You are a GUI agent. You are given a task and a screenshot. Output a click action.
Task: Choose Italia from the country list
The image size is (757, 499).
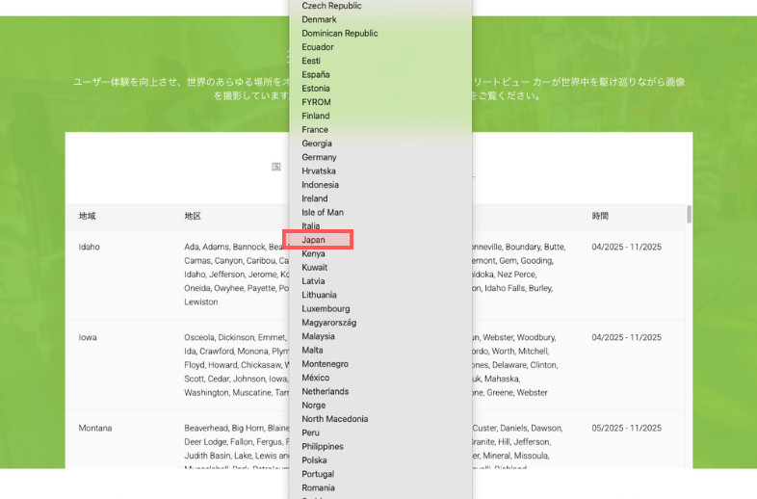click(311, 225)
